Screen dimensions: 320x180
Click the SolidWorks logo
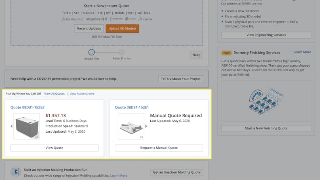(72, 19)
